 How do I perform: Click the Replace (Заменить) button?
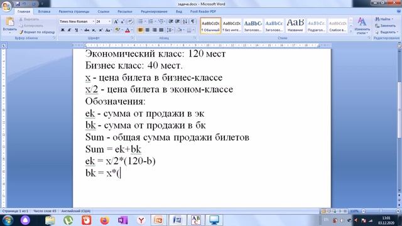[x=385, y=26]
